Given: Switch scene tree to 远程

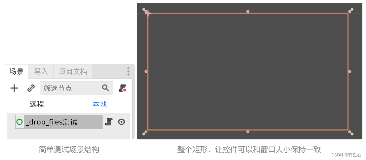Looking at the screenshot, I should 37,104.
